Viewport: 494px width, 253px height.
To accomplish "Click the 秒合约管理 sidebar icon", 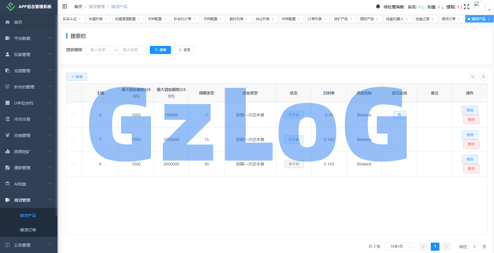I will [x=8, y=87].
